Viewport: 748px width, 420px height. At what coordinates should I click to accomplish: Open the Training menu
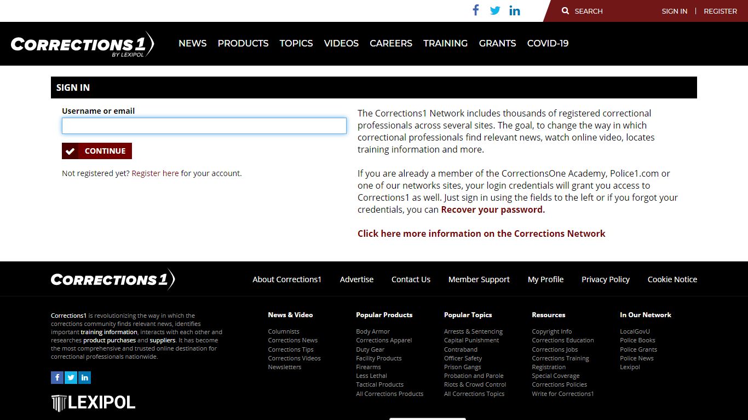[446, 43]
